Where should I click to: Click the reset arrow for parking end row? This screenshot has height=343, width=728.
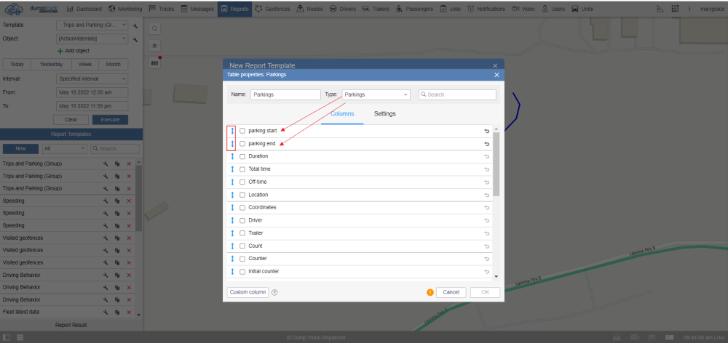486,144
